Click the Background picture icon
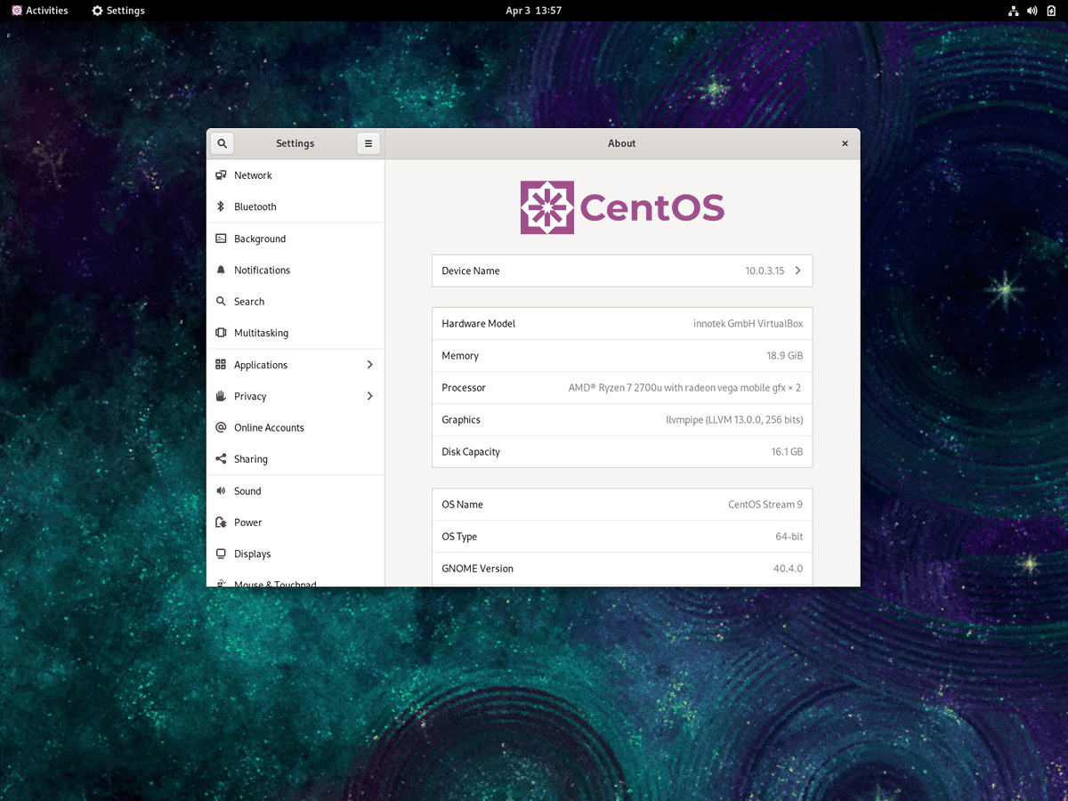The height and width of the screenshot is (801, 1068). (x=221, y=239)
